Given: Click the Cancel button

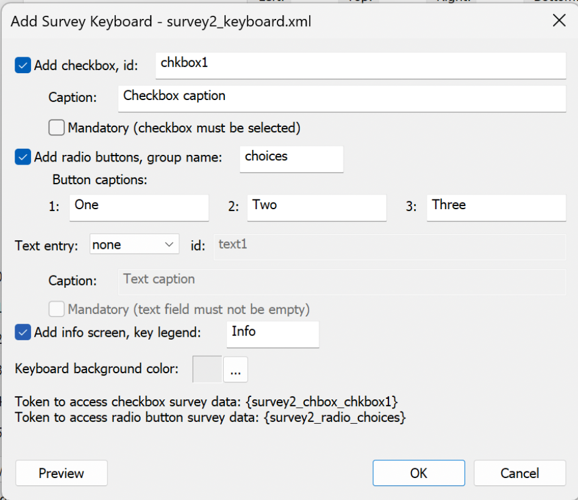Looking at the screenshot, I should pos(519,473).
